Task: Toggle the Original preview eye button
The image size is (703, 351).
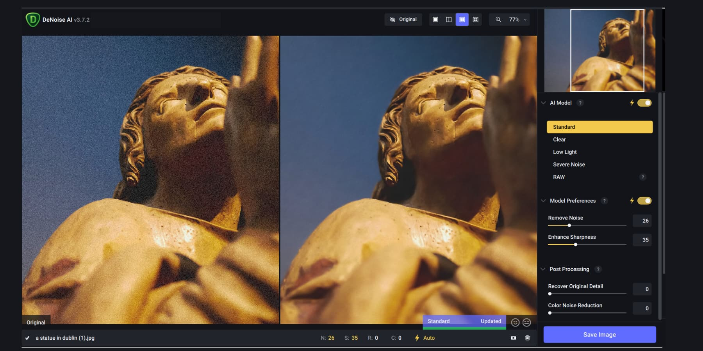Action: click(x=403, y=19)
